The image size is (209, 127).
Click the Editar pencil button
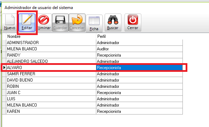(27, 23)
